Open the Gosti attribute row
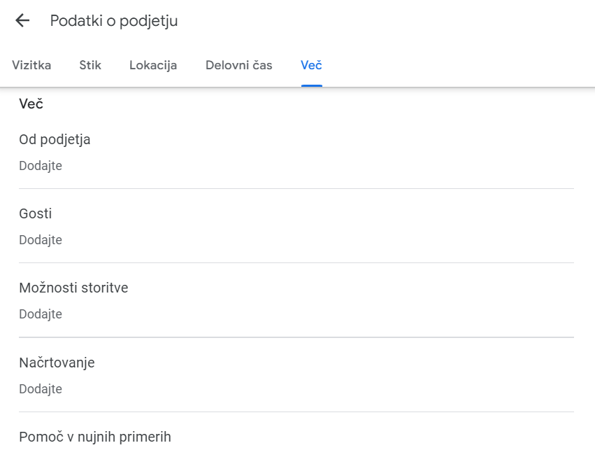The image size is (595, 457). (x=36, y=213)
